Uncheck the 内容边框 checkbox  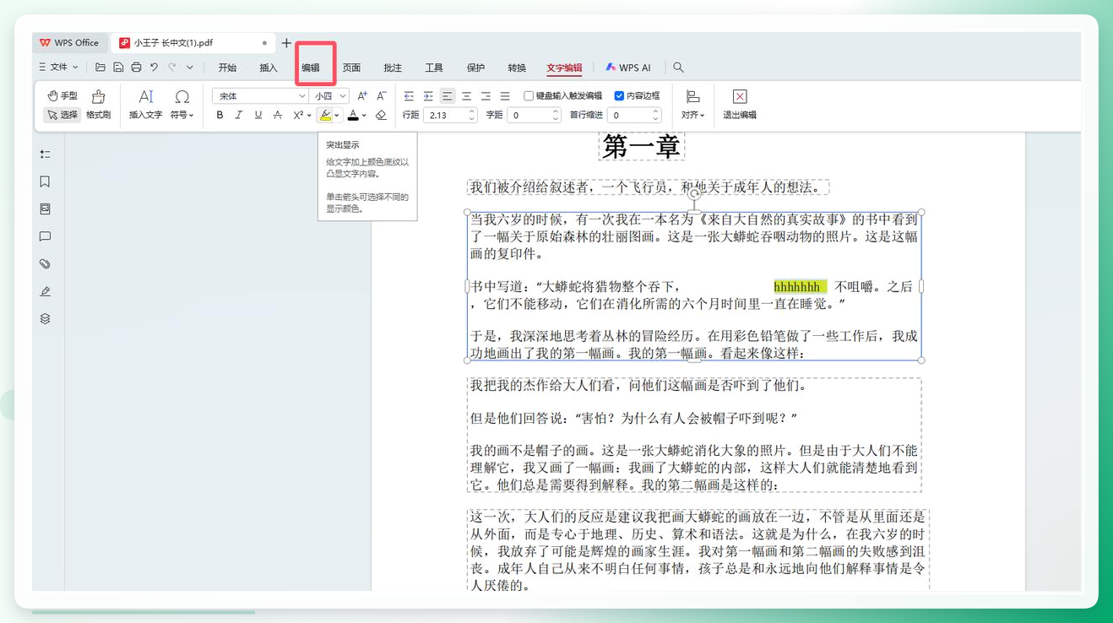click(619, 96)
